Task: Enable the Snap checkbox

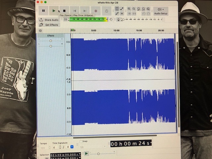Action: [81, 141]
